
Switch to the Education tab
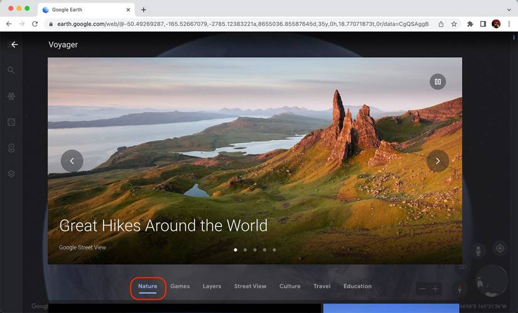pyautogui.click(x=357, y=286)
